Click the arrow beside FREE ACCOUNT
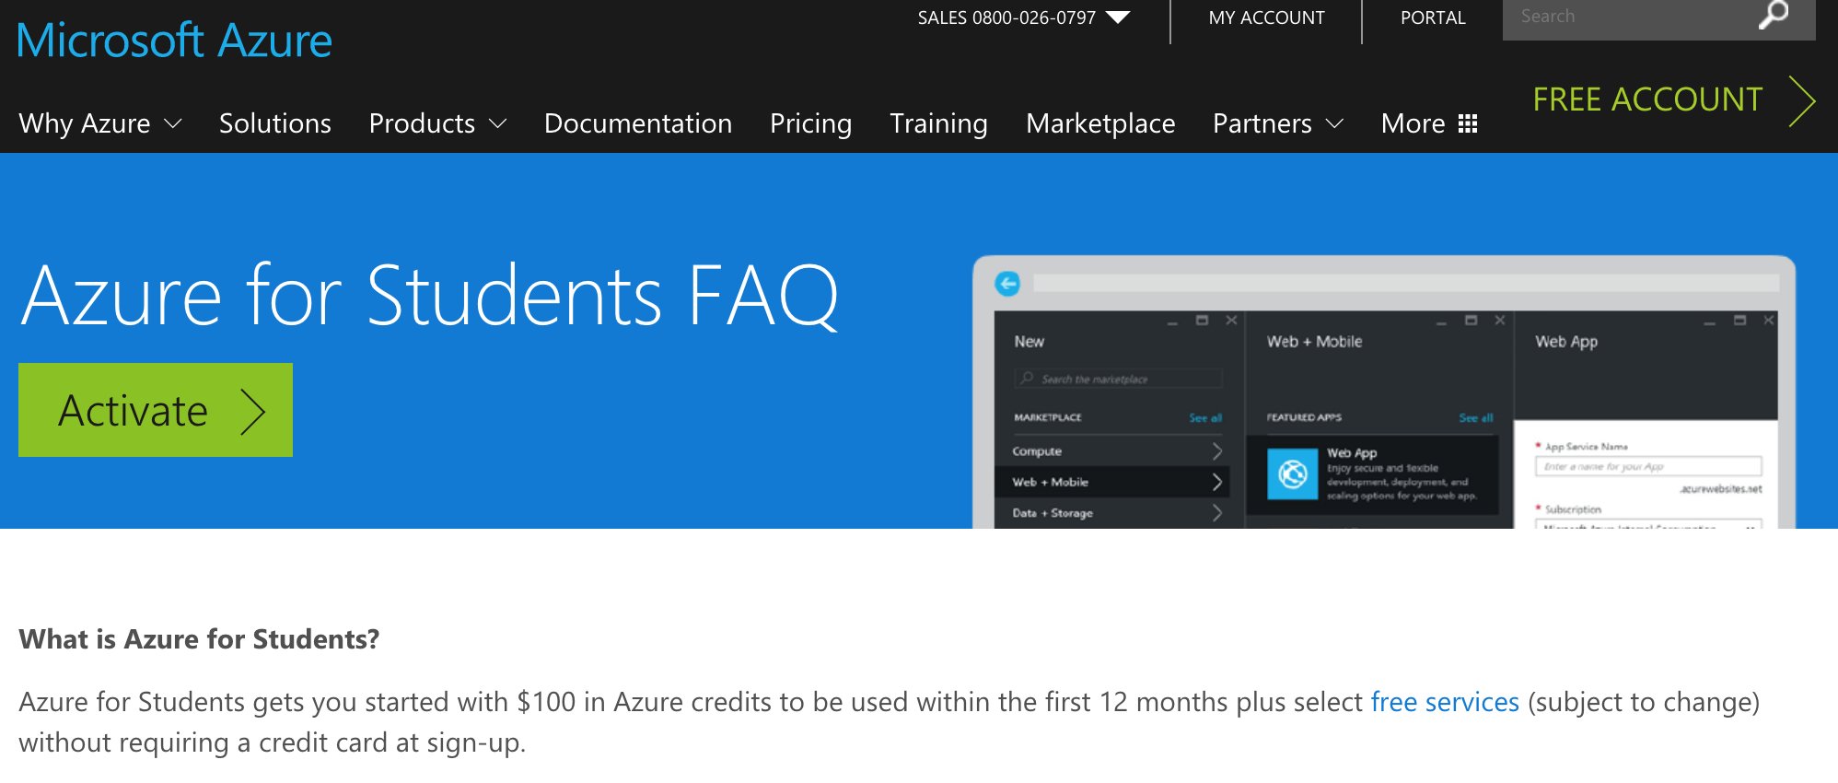Image resolution: width=1838 pixels, height=783 pixels. pos(1802,100)
